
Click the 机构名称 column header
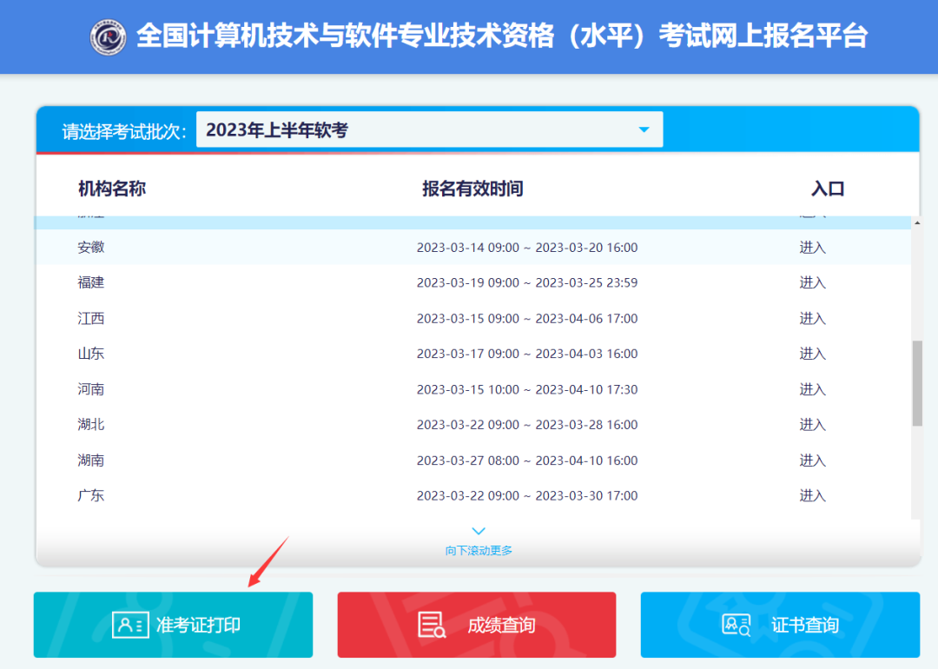pos(112,189)
